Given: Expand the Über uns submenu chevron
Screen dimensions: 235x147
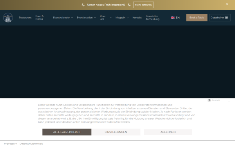Looking at the screenshot, I should point(111,18).
